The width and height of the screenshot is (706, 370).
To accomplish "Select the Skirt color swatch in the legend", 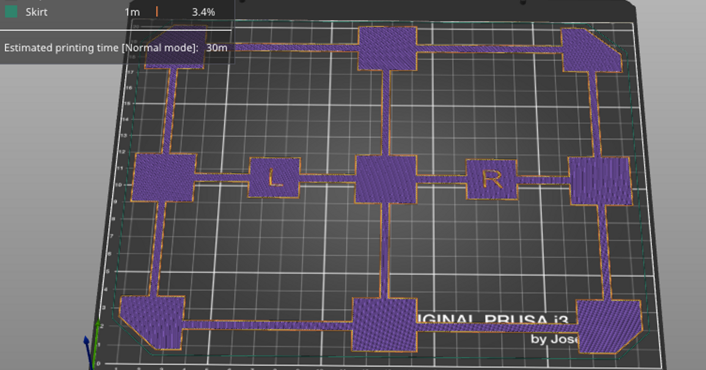I will 11,11.
